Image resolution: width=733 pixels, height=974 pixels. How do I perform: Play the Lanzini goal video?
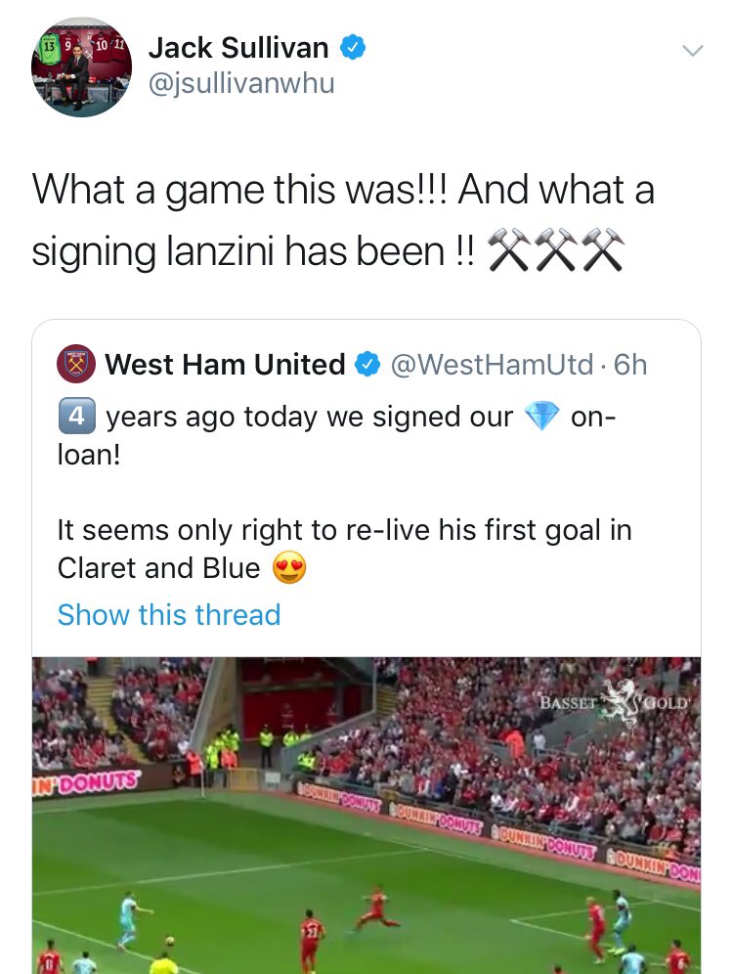click(366, 815)
